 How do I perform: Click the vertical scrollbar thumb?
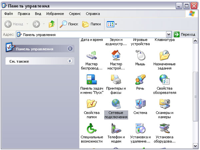(195, 97)
